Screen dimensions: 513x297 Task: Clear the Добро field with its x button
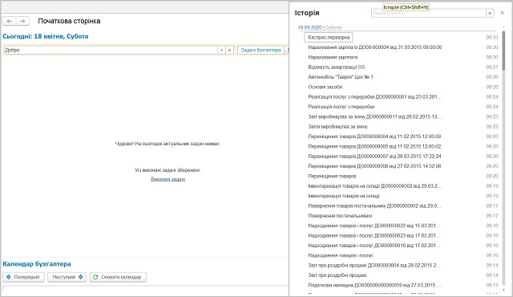pos(230,50)
